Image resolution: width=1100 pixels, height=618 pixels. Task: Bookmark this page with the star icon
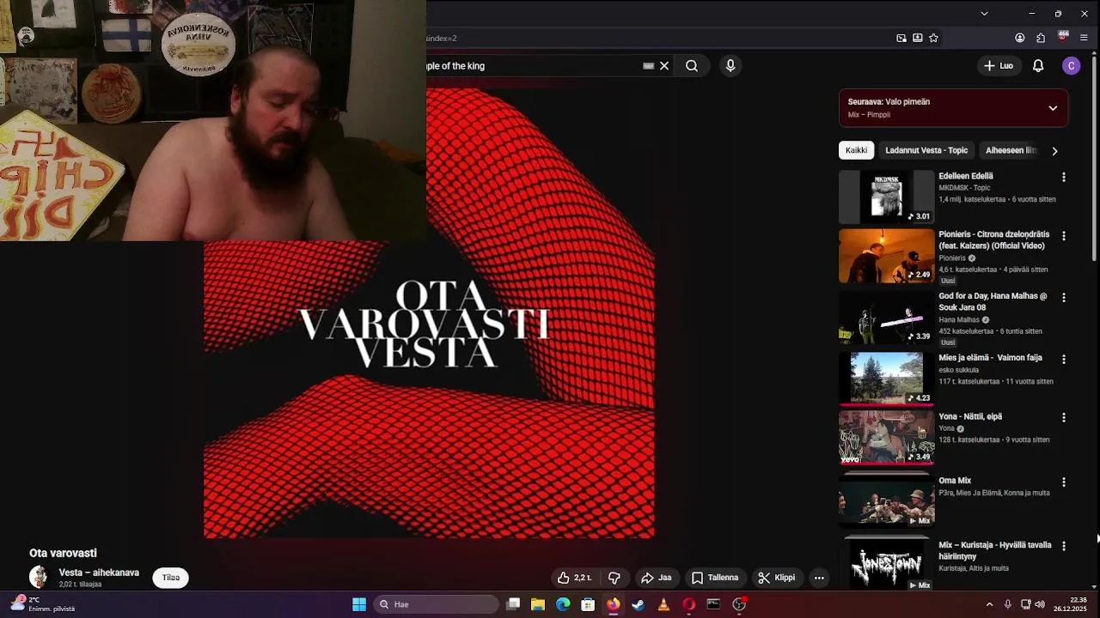[933, 38]
